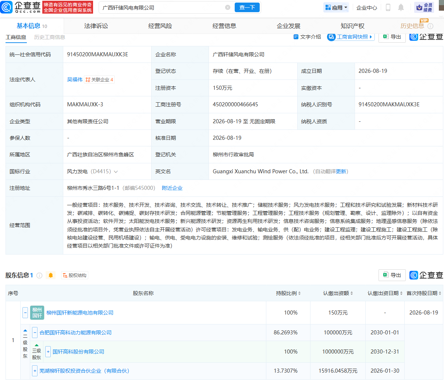The width and height of the screenshot is (444, 380).
Task: Switch to 经营信息 tab
Action: coord(224,26)
